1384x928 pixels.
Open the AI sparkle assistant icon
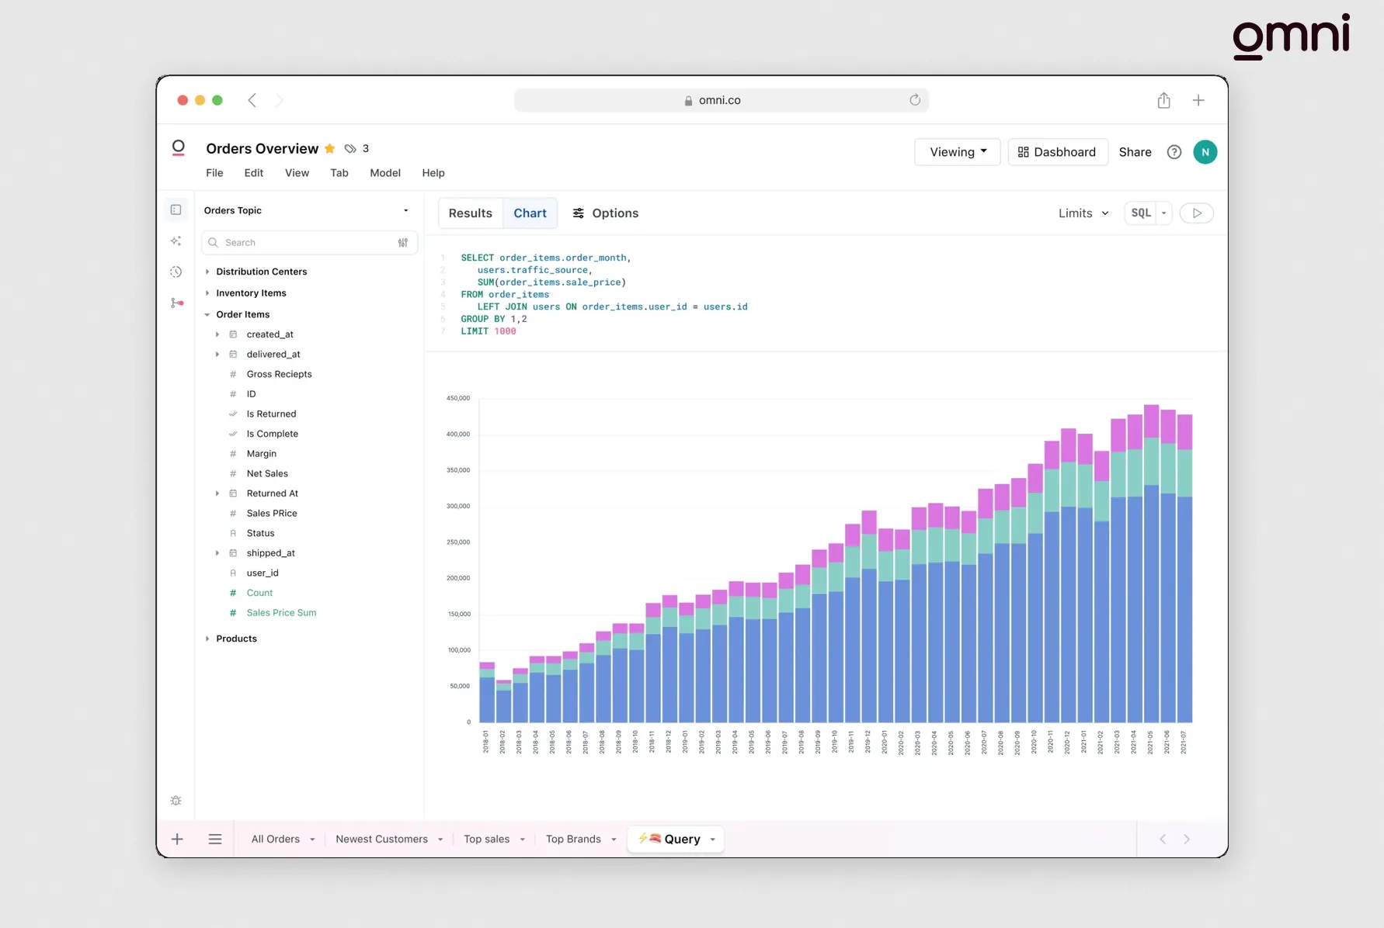pos(176,241)
